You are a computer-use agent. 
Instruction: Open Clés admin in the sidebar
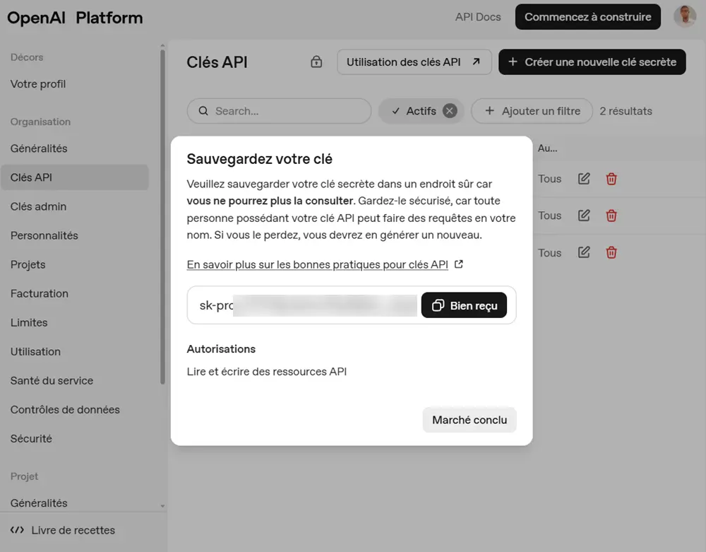(x=38, y=206)
